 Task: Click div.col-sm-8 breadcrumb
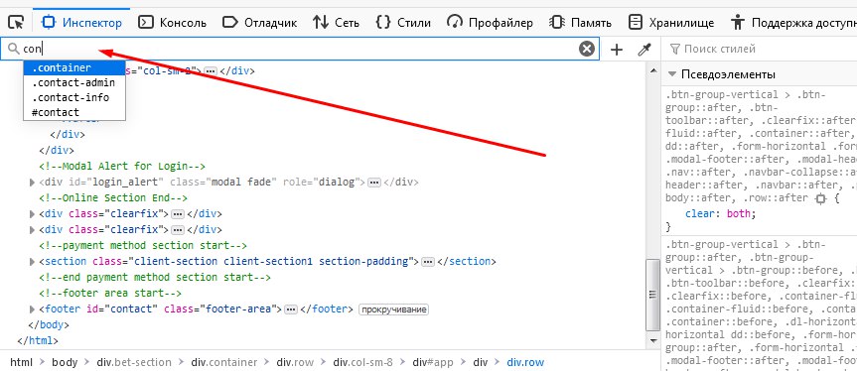coord(362,362)
